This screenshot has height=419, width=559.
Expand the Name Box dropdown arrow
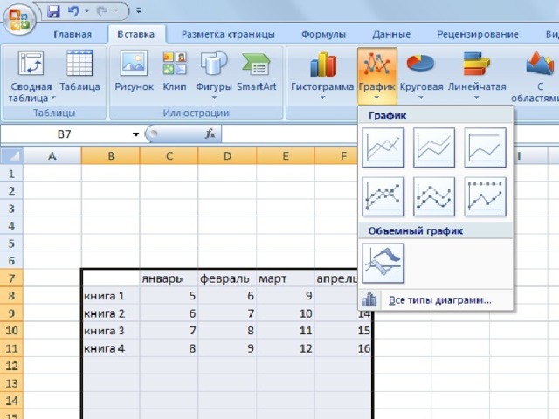click(x=135, y=134)
